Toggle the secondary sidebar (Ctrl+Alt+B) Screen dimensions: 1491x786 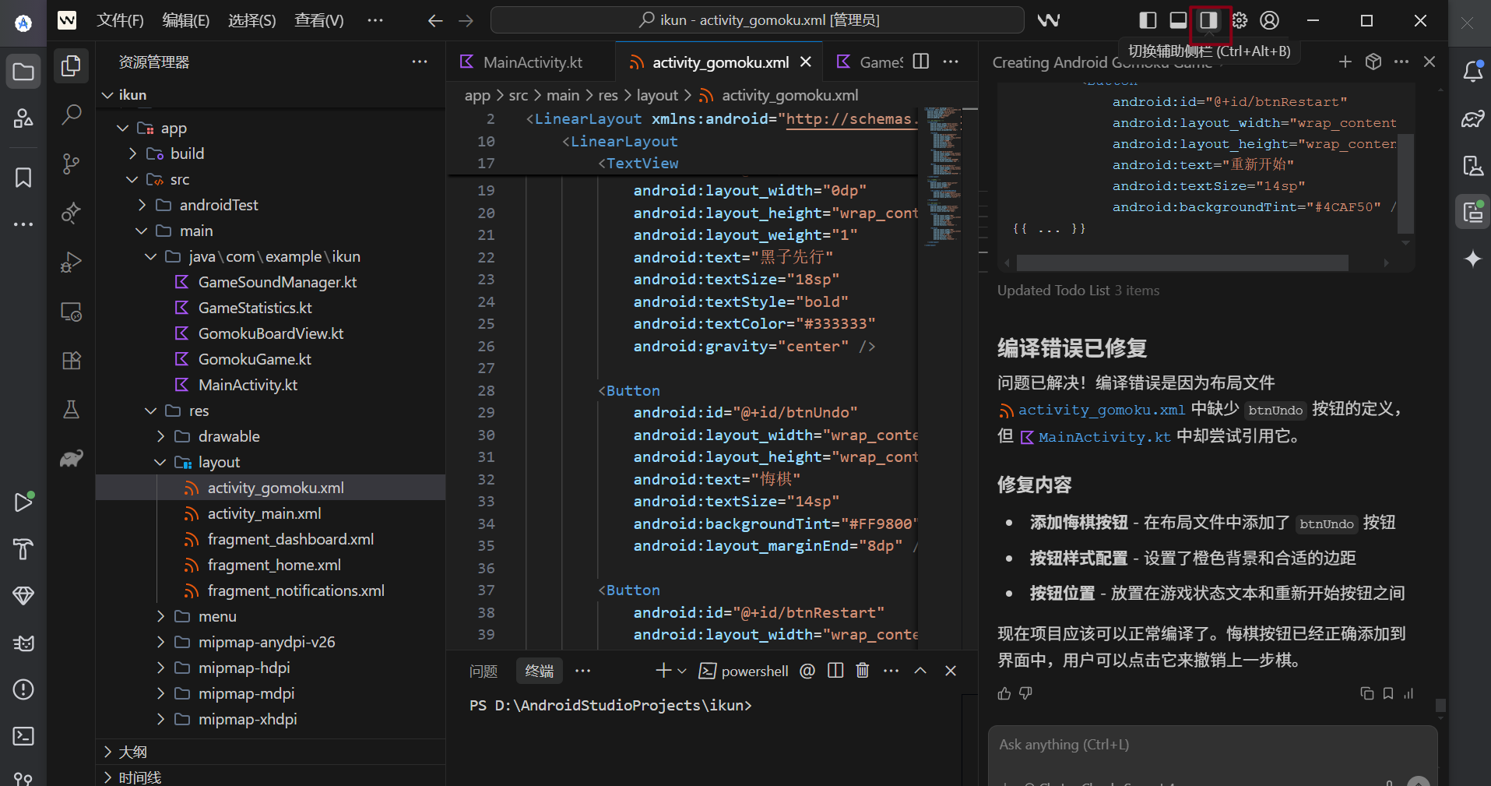[1208, 20]
